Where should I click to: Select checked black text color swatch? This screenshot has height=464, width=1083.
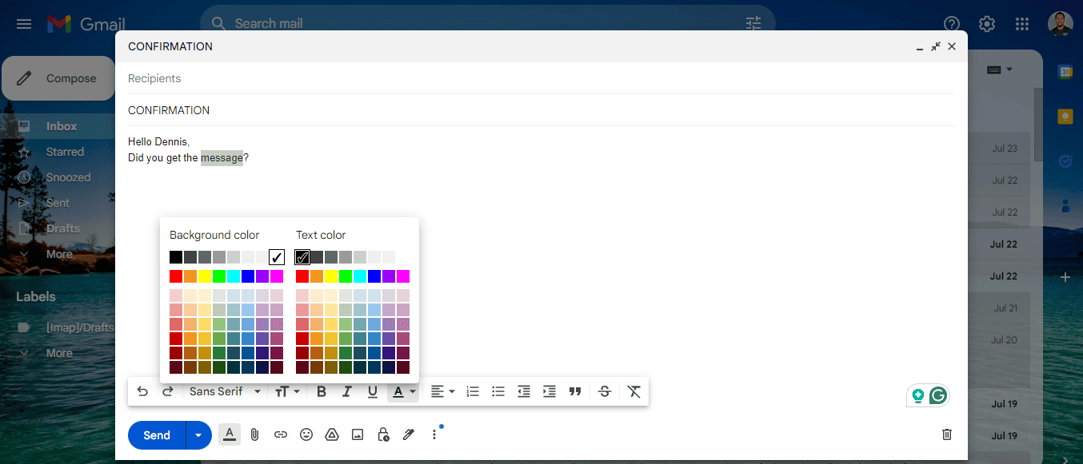(x=302, y=257)
